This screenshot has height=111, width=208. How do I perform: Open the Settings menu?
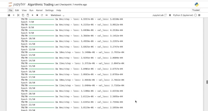click(x=49, y=10)
